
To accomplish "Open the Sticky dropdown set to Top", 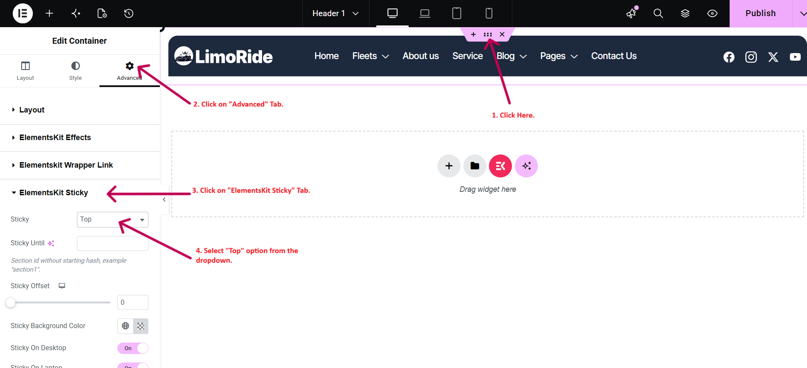I will (x=113, y=219).
